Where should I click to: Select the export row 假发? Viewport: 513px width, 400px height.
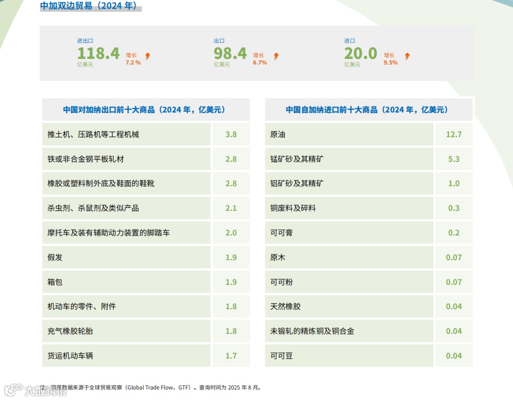click(126, 257)
